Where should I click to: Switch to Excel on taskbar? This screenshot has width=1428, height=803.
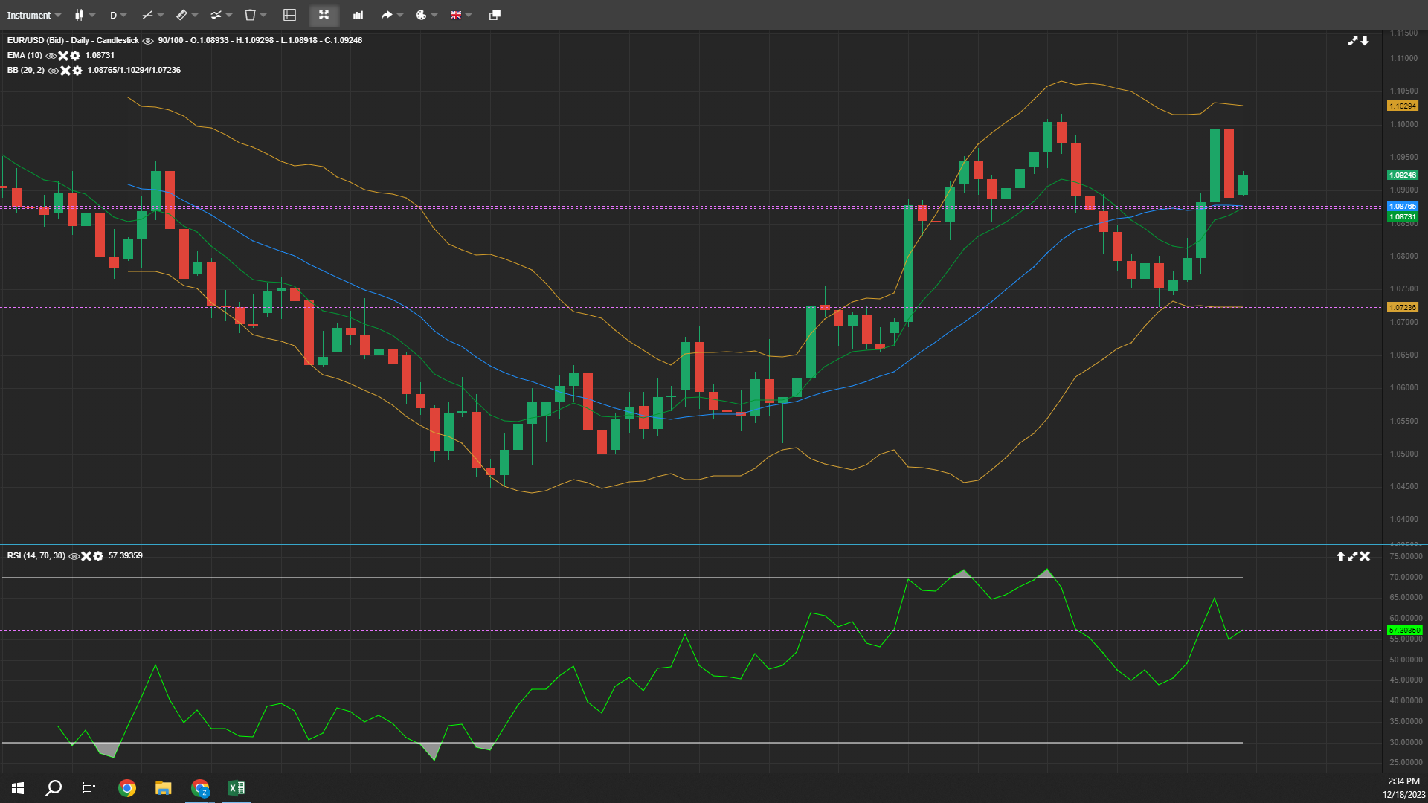tap(237, 788)
